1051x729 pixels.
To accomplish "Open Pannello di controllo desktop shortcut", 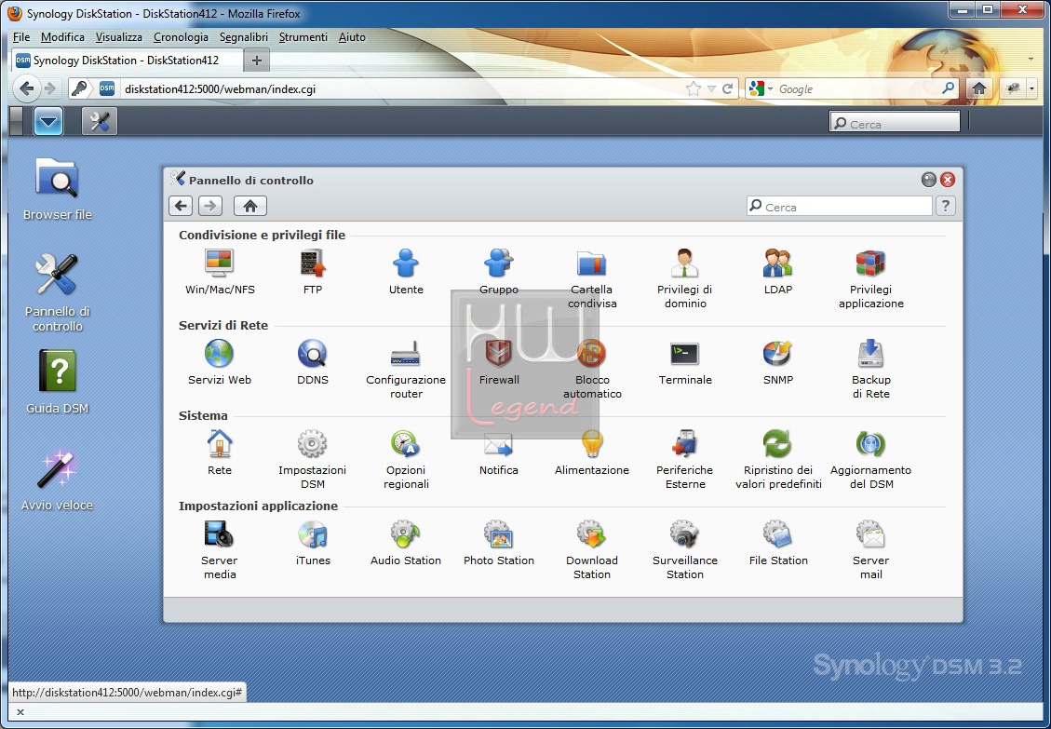I will (57, 293).
